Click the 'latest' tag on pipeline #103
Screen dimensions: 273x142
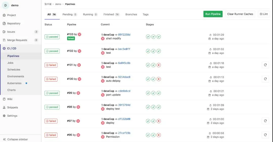(71, 39)
